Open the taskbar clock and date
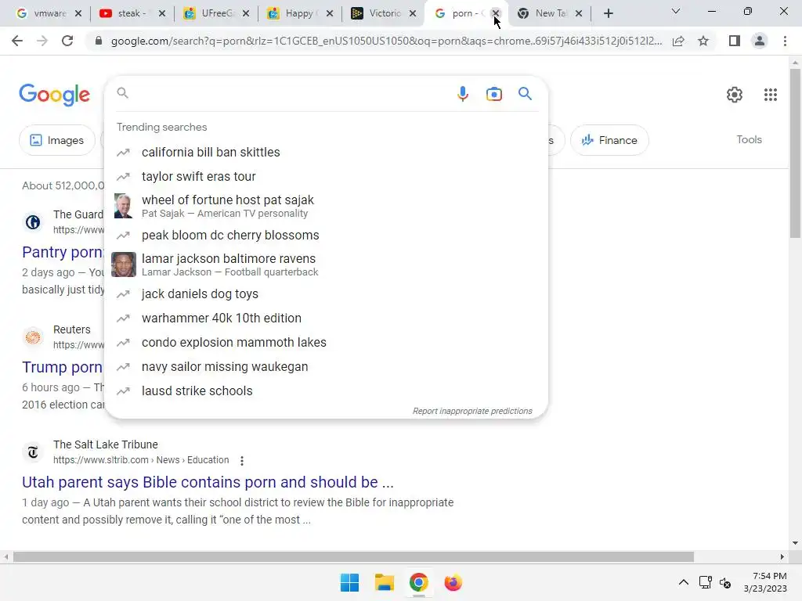 [765, 582]
